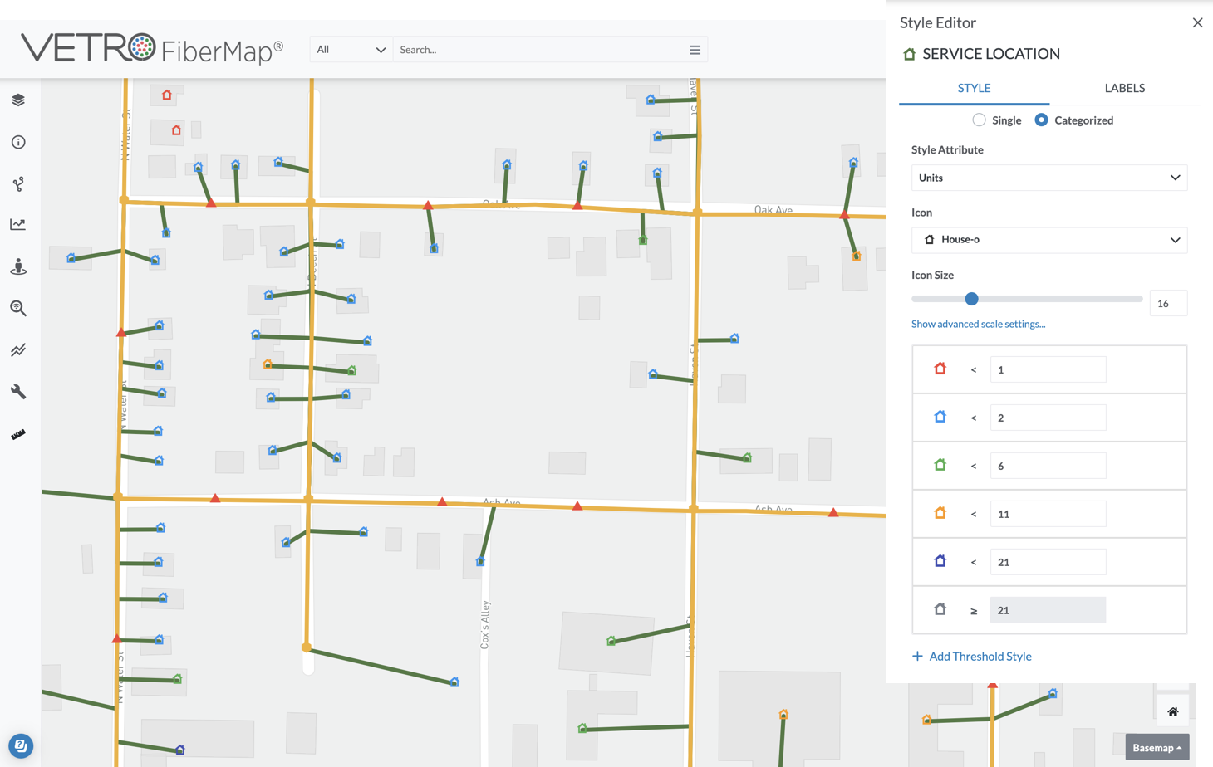Image resolution: width=1213 pixels, height=767 pixels.
Task: Select the Single style radio button
Action: tap(980, 120)
